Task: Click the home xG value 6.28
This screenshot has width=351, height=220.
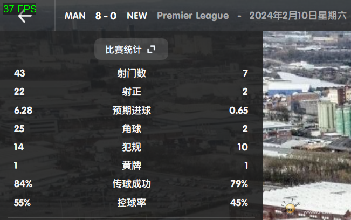Action: point(23,111)
